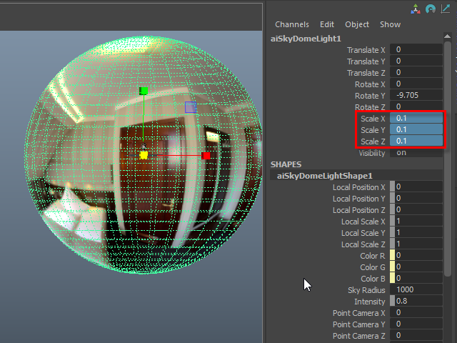The image size is (457, 343).
Task: Select the aiSkyDomeLightShape1 shape node
Action: click(x=324, y=176)
